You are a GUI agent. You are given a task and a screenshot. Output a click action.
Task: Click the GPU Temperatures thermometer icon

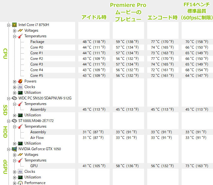coord(20,160)
